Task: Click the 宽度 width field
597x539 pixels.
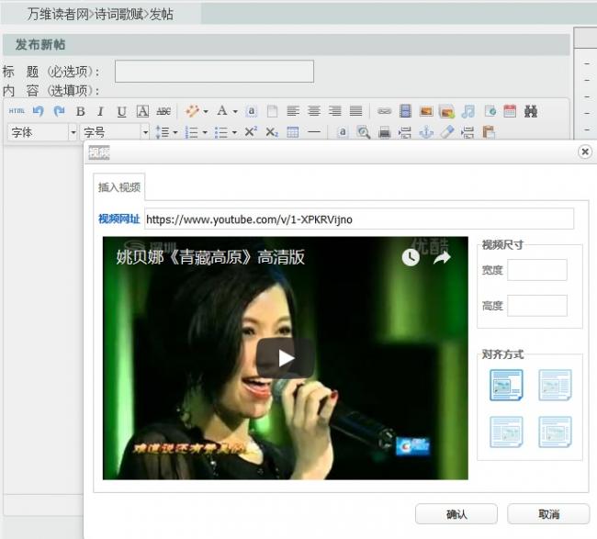Action: point(537,270)
